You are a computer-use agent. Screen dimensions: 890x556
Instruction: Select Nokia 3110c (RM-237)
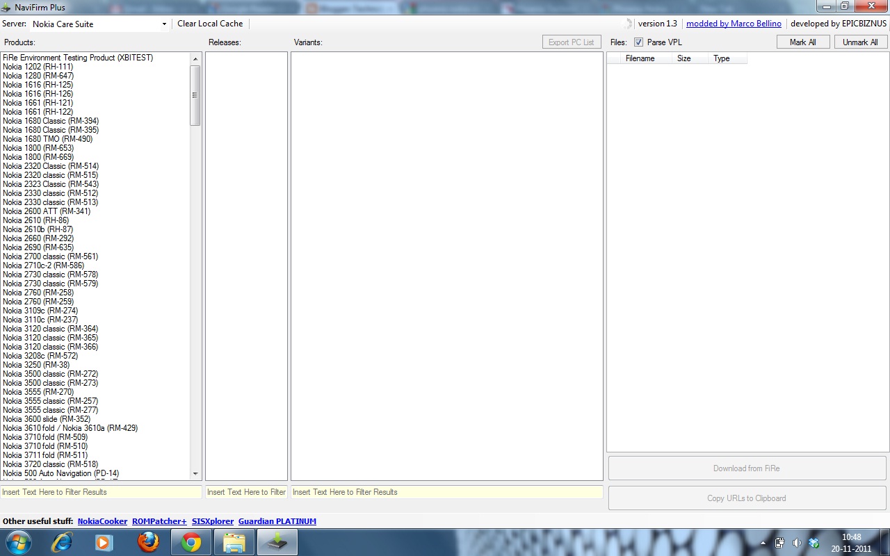click(40, 320)
